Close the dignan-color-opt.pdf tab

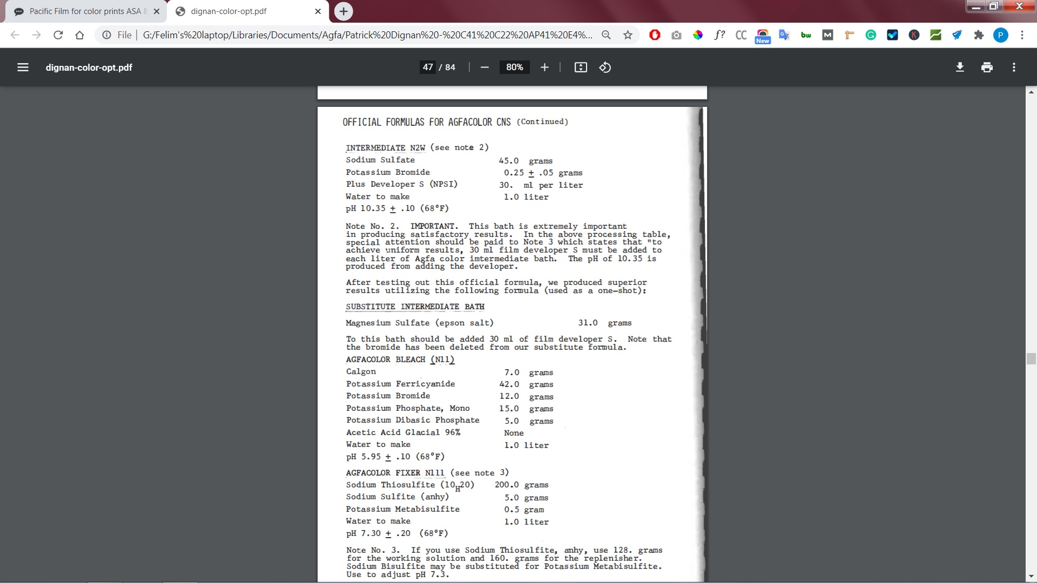coord(318,11)
